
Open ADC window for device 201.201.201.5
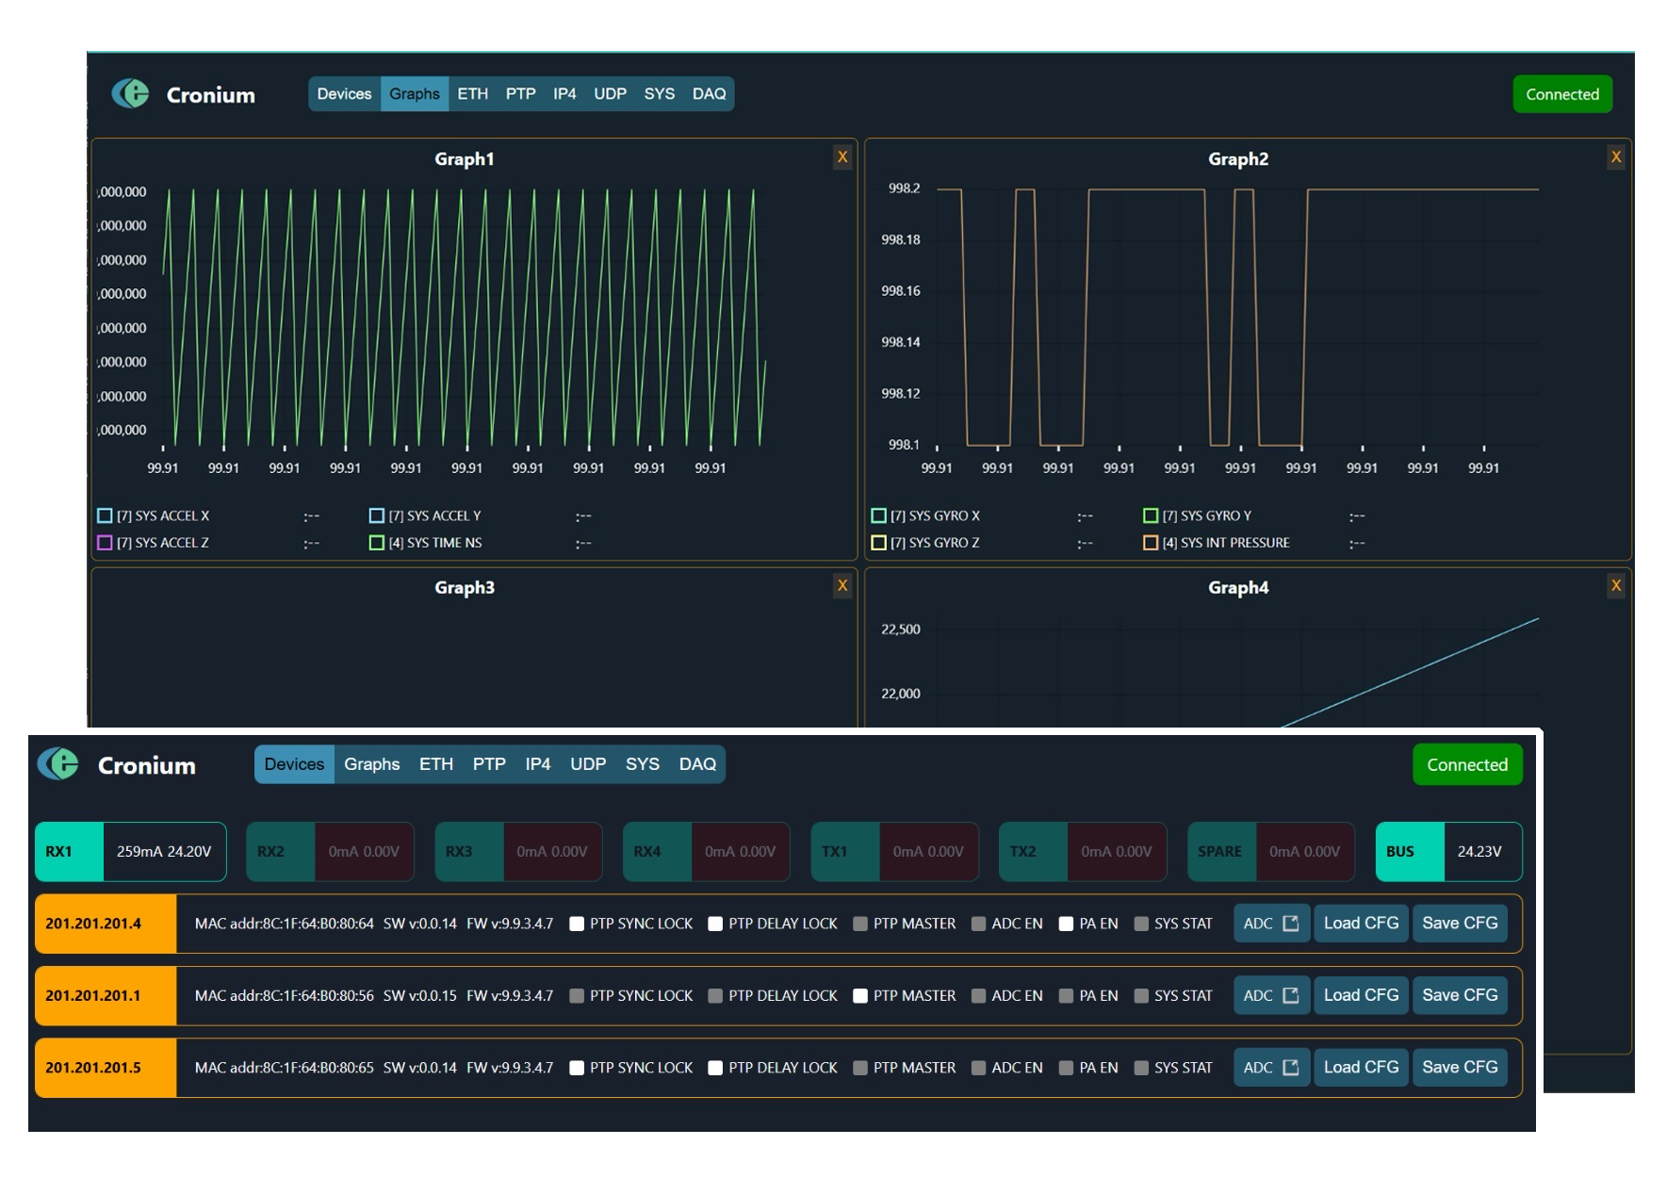tap(1271, 1067)
